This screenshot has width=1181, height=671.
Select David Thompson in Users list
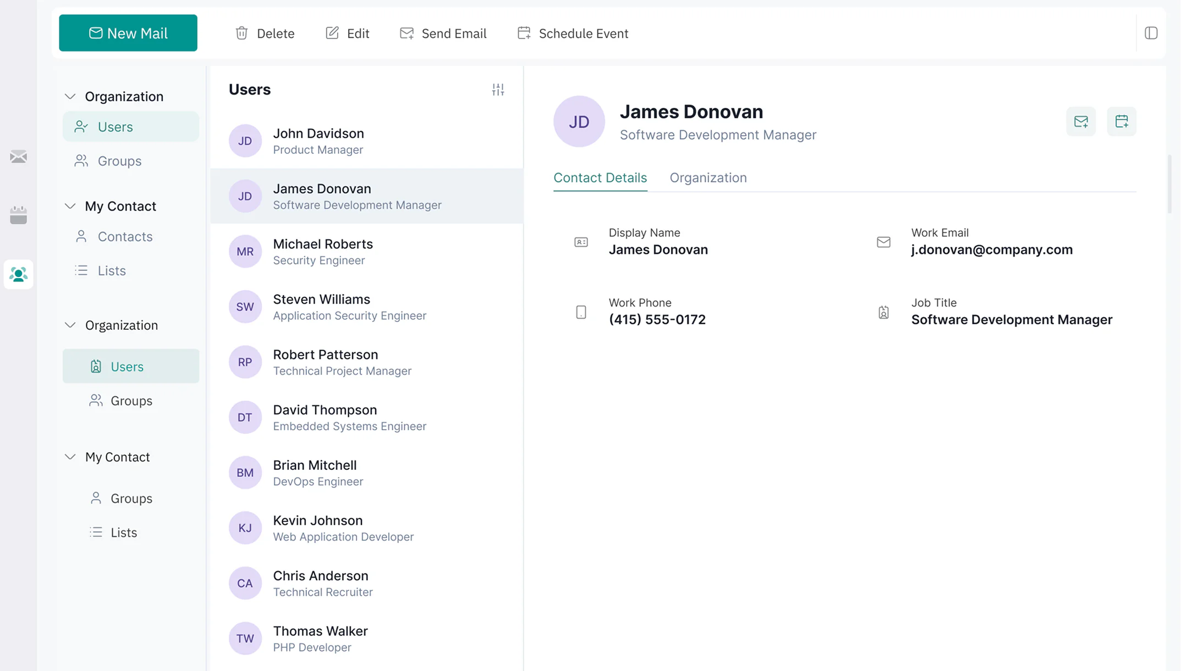point(367,418)
